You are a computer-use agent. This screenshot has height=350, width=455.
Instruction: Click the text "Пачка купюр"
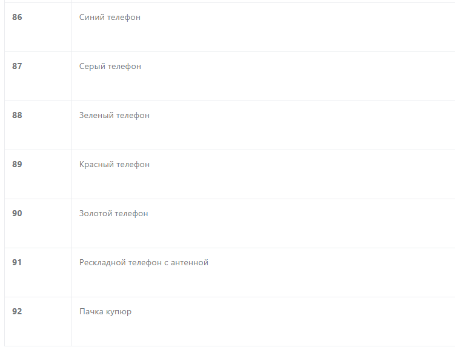click(x=105, y=312)
